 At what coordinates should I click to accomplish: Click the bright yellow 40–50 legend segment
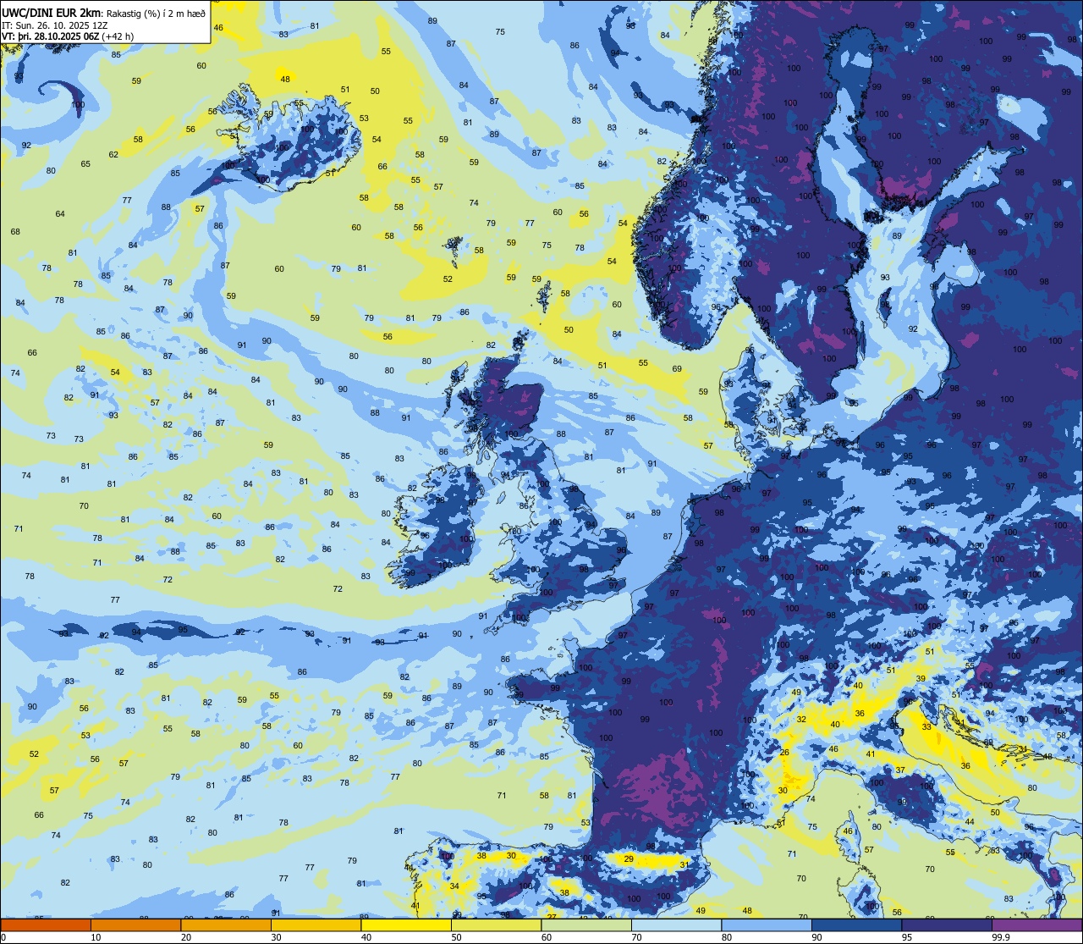(406, 925)
